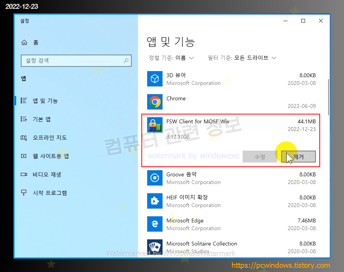Click the search magnifier icon
This screenshot has height=272, width=344.
click(126, 61)
